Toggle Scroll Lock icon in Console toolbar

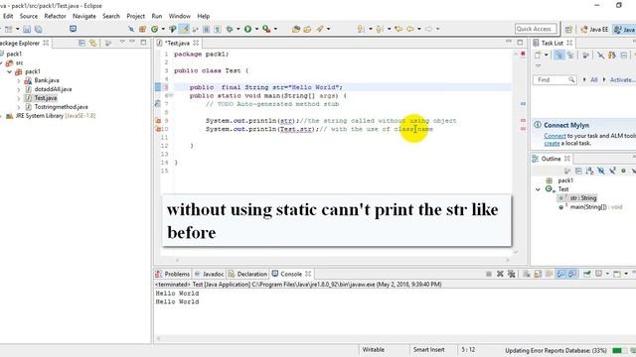coord(538,274)
